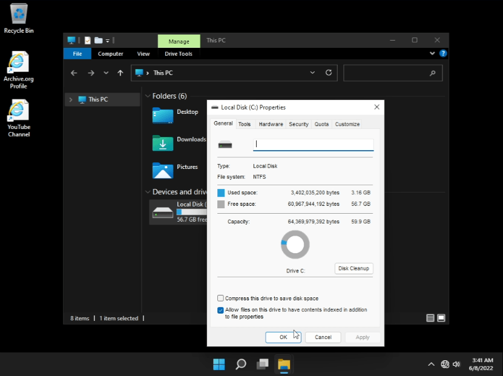Click the Back navigation arrow
This screenshot has width=503, height=376.
point(74,73)
